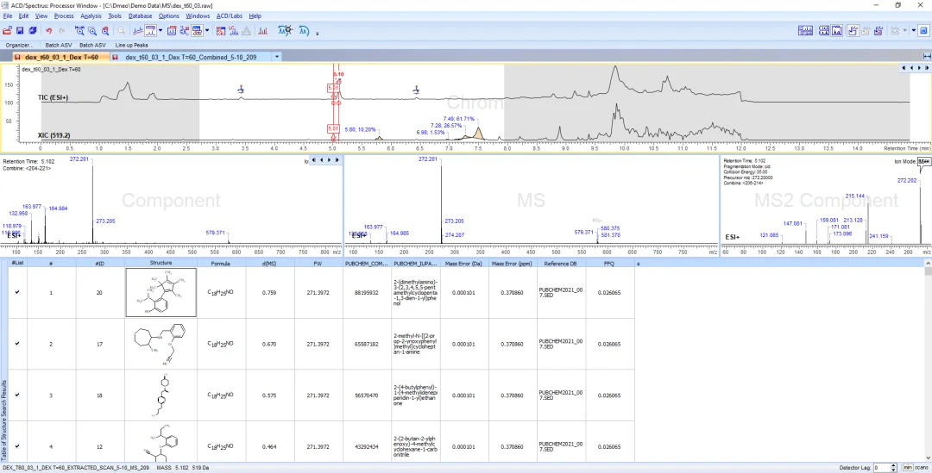Toggle the scans units button in the status bar

(x=921, y=468)
